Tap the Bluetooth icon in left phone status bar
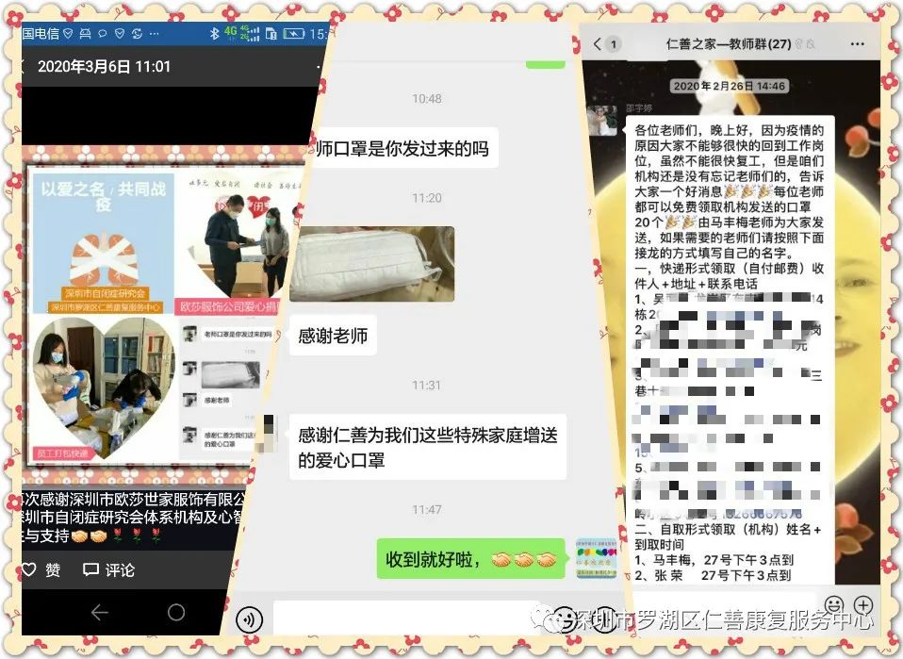 tap(214, 33)
